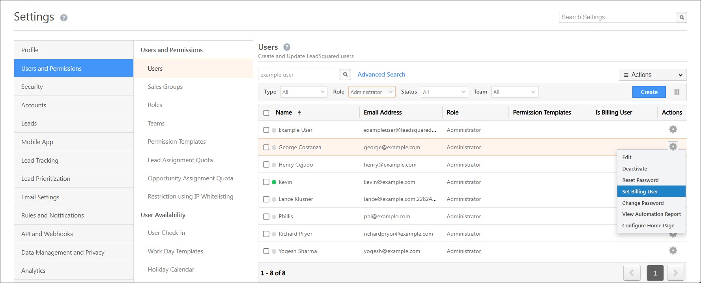Click the user search input field
The image size is (701, 283).
(x=299, y=75)
